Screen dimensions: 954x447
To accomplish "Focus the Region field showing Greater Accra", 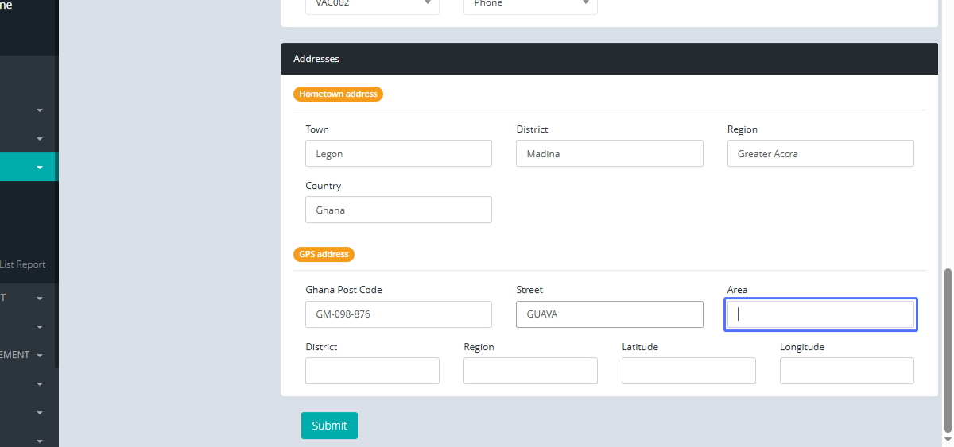I will (820, 154).
